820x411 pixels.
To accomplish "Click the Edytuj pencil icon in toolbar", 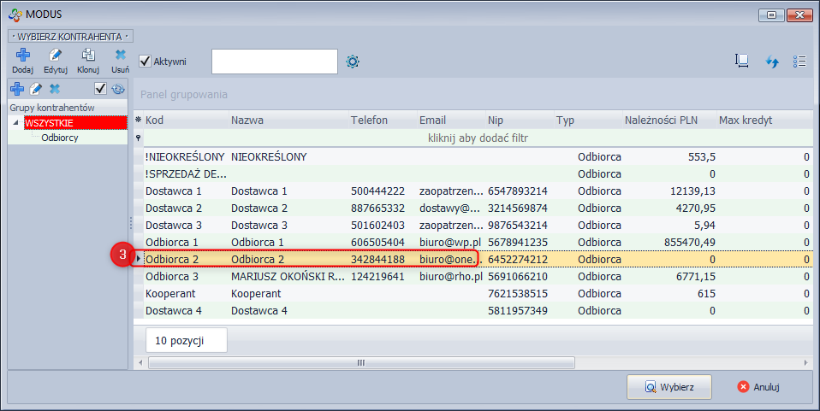I will click(56, 56).
